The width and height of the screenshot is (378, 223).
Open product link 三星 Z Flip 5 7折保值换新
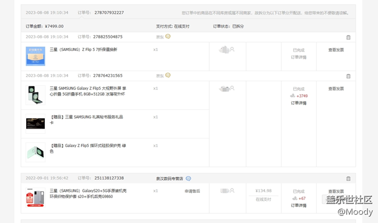pyautogui.click(x=83, y=49)
